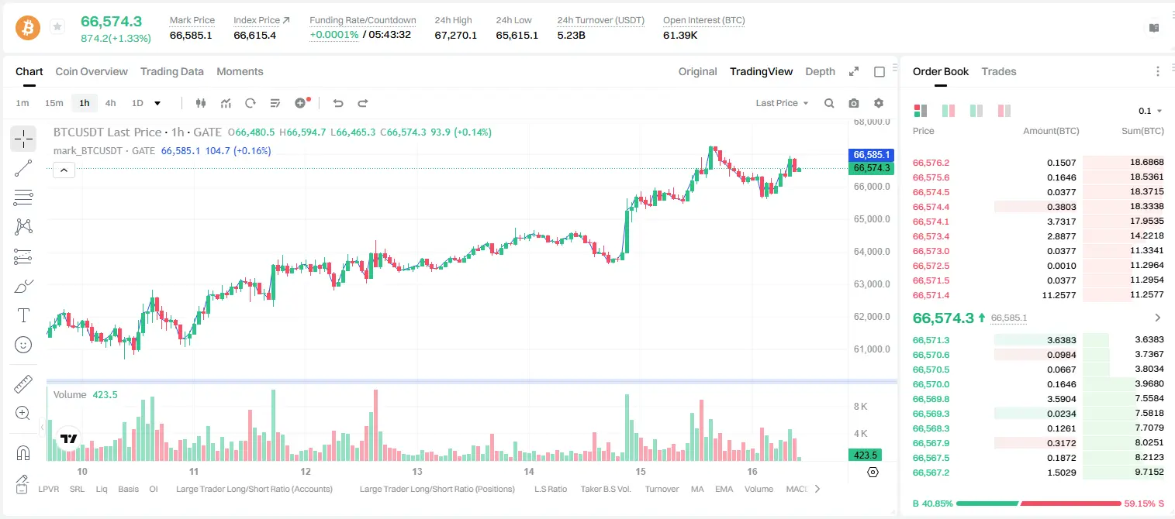The image size is (1175, 519).
Task: Expand the more timeframes dropdown arrow
Action: pos(157,103)
